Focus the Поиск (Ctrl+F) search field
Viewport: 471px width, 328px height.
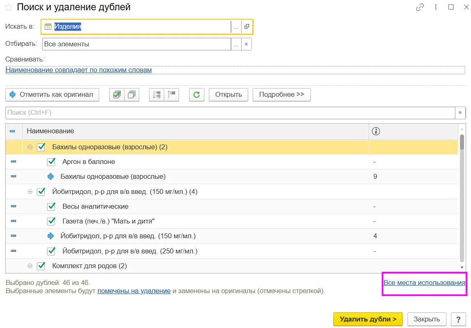pos(230,113)
